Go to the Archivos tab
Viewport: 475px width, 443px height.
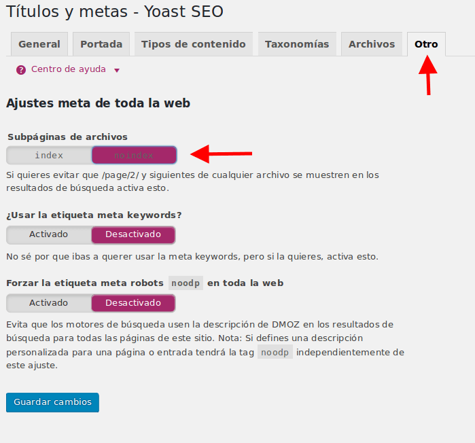(x=372, y=44)
